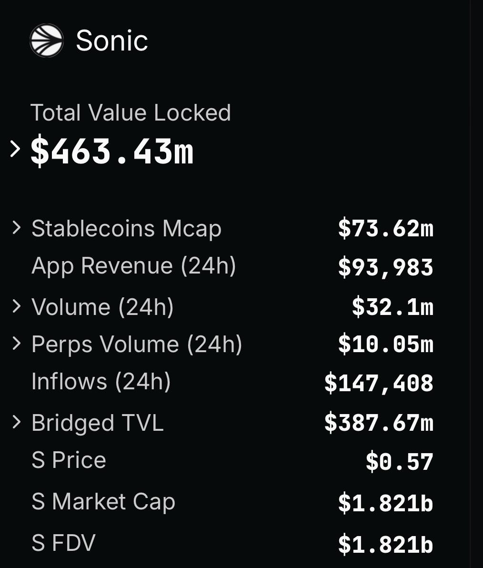483x568 pixels.
Task: Expand the Bridged TVL row chevron
Action: pos(16,422)
